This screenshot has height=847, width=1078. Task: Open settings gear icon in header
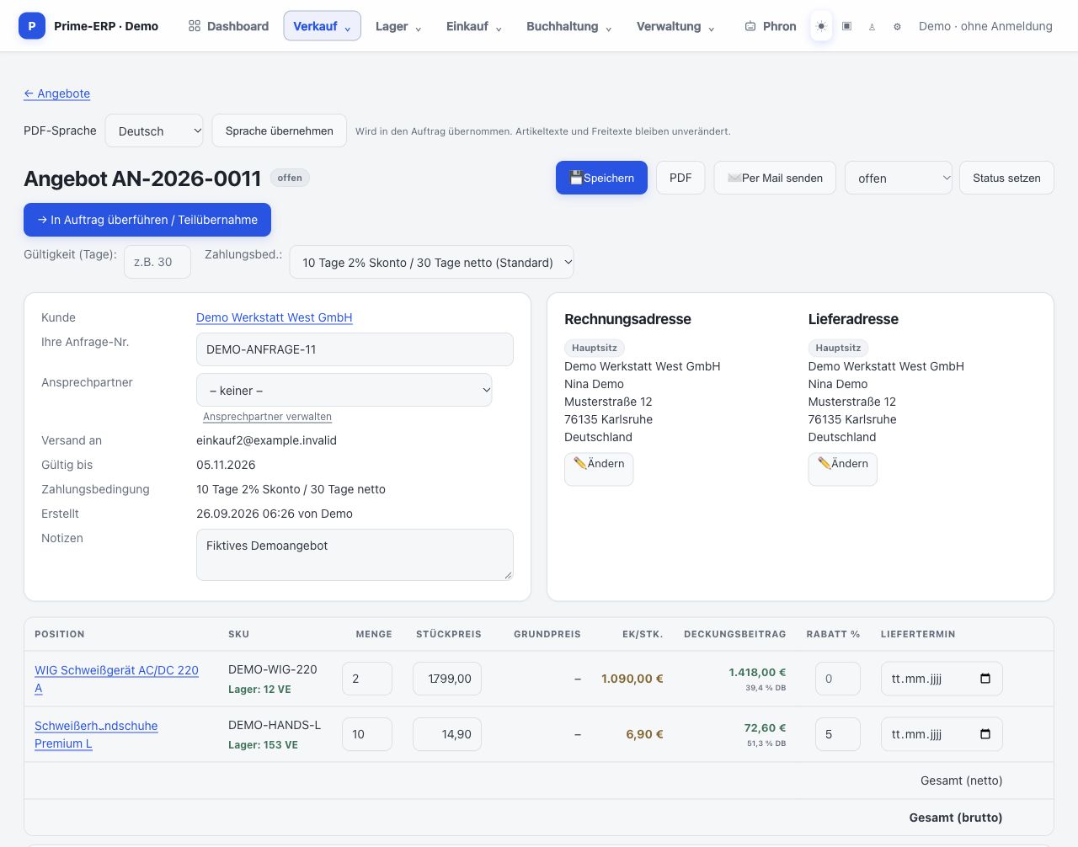pos(897,26)
